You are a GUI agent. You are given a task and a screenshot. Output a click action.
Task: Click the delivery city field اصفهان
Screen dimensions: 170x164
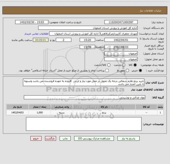(x=121, y=59)
